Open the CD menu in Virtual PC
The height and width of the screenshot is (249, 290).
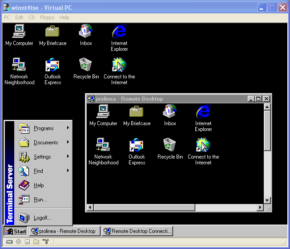(x=32, y=17)
